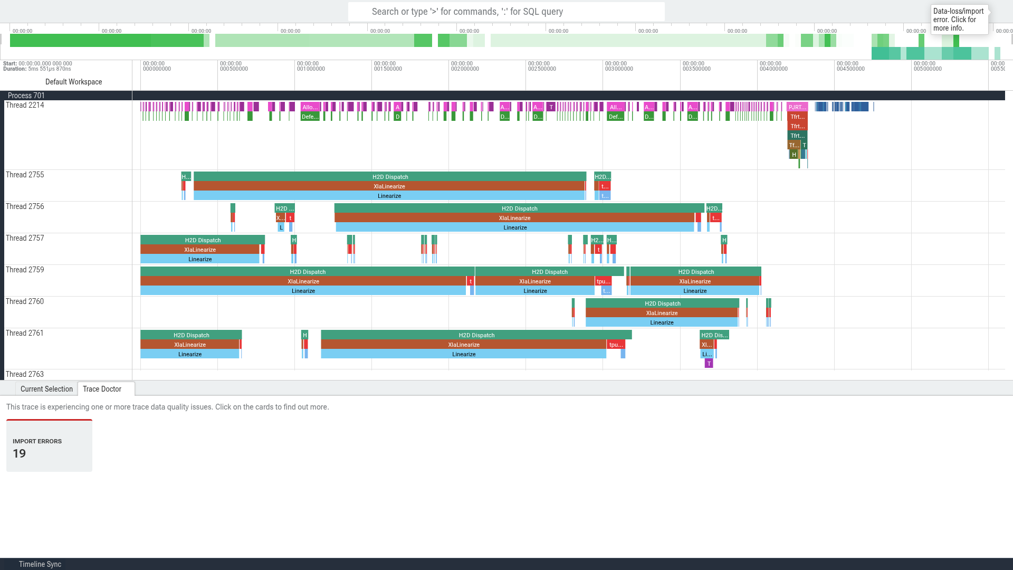Image resolution: width=1013 pixels, height=570 pixels.
Task: Select the longest H2D Dispatch slice in Thread 2761
Action: 476,335
